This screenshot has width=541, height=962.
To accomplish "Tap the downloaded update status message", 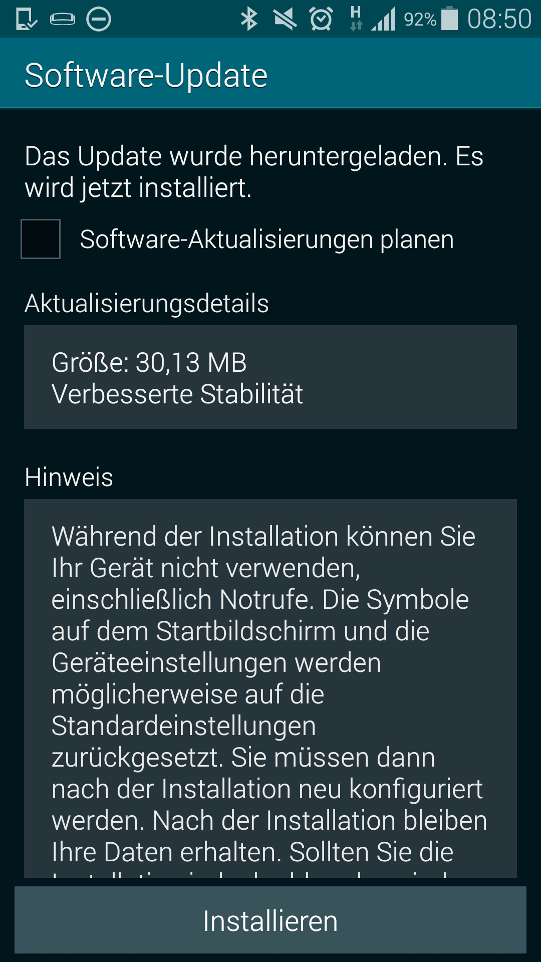I will click(254, 172).
